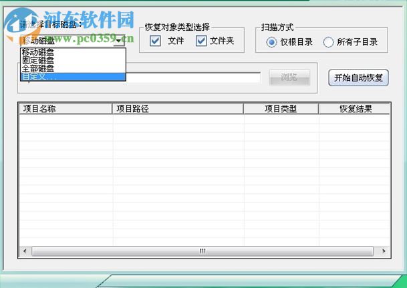Click the horizontal scrollbar thumb

(x=202, y=251)
